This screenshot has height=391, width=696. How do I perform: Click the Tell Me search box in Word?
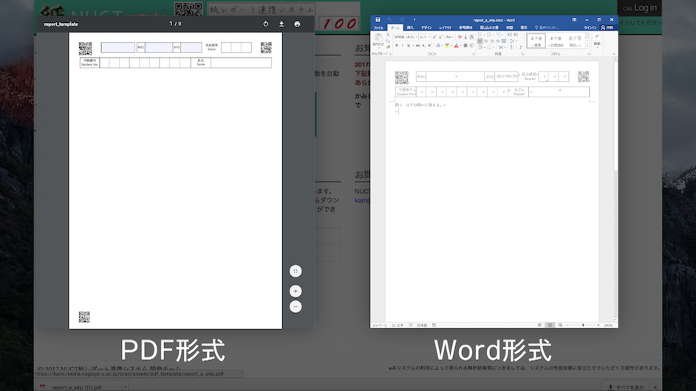click(547, 28)
